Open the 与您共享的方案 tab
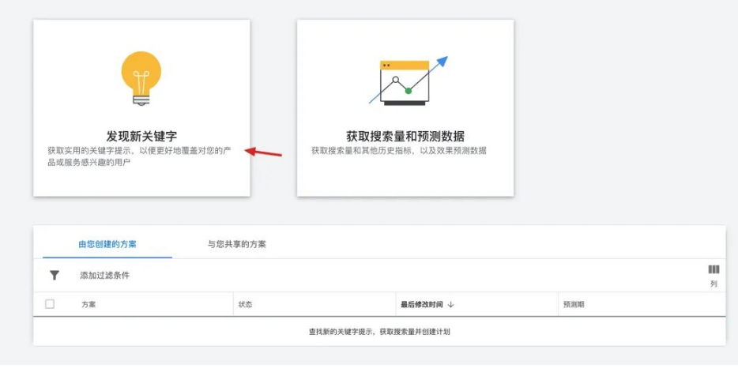The width and height of the screenshot is (738, 376). [237, 244]
